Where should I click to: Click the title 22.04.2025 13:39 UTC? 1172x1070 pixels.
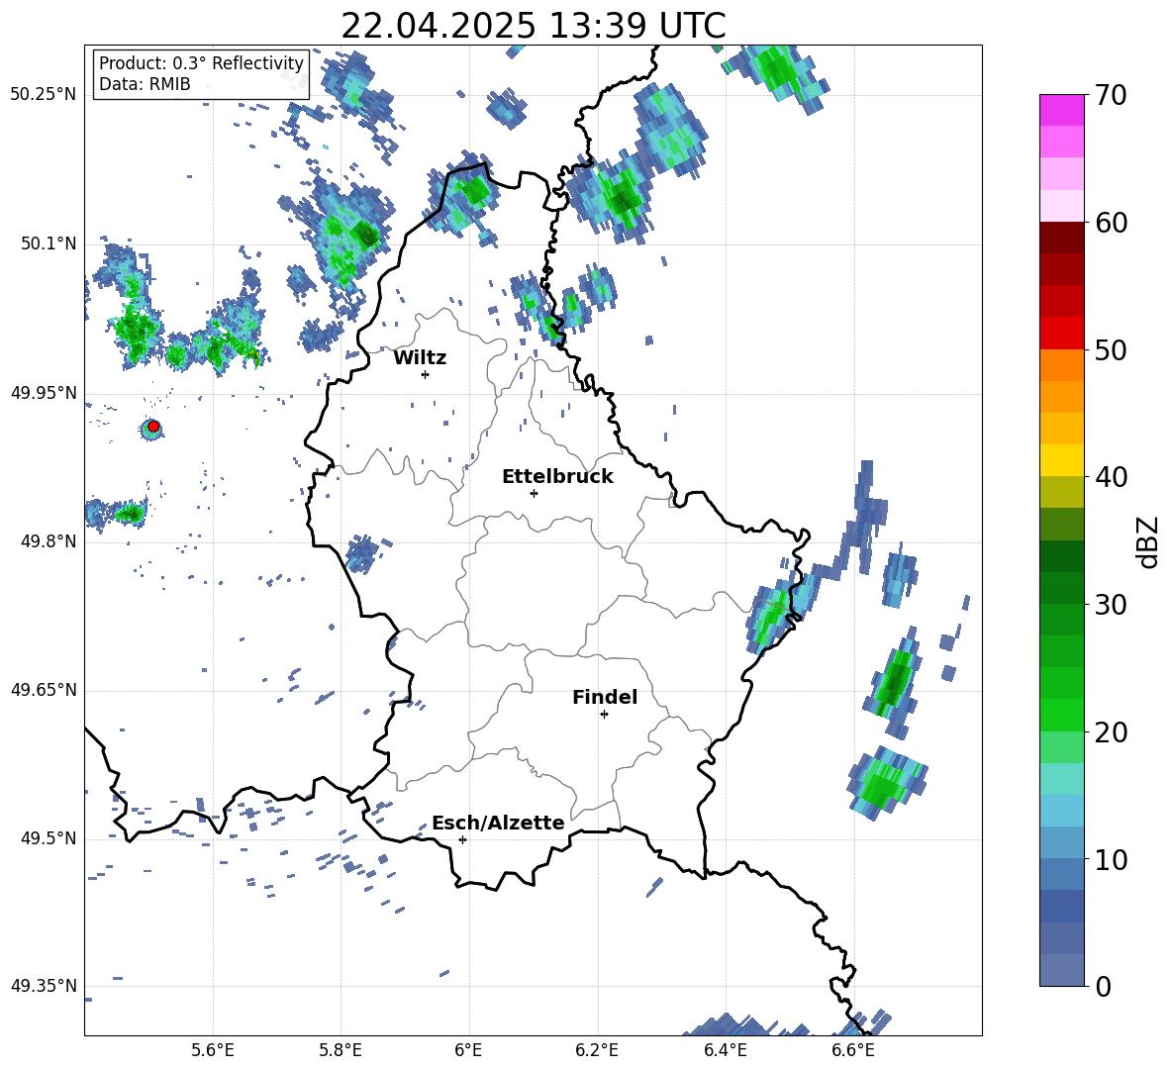534,26
